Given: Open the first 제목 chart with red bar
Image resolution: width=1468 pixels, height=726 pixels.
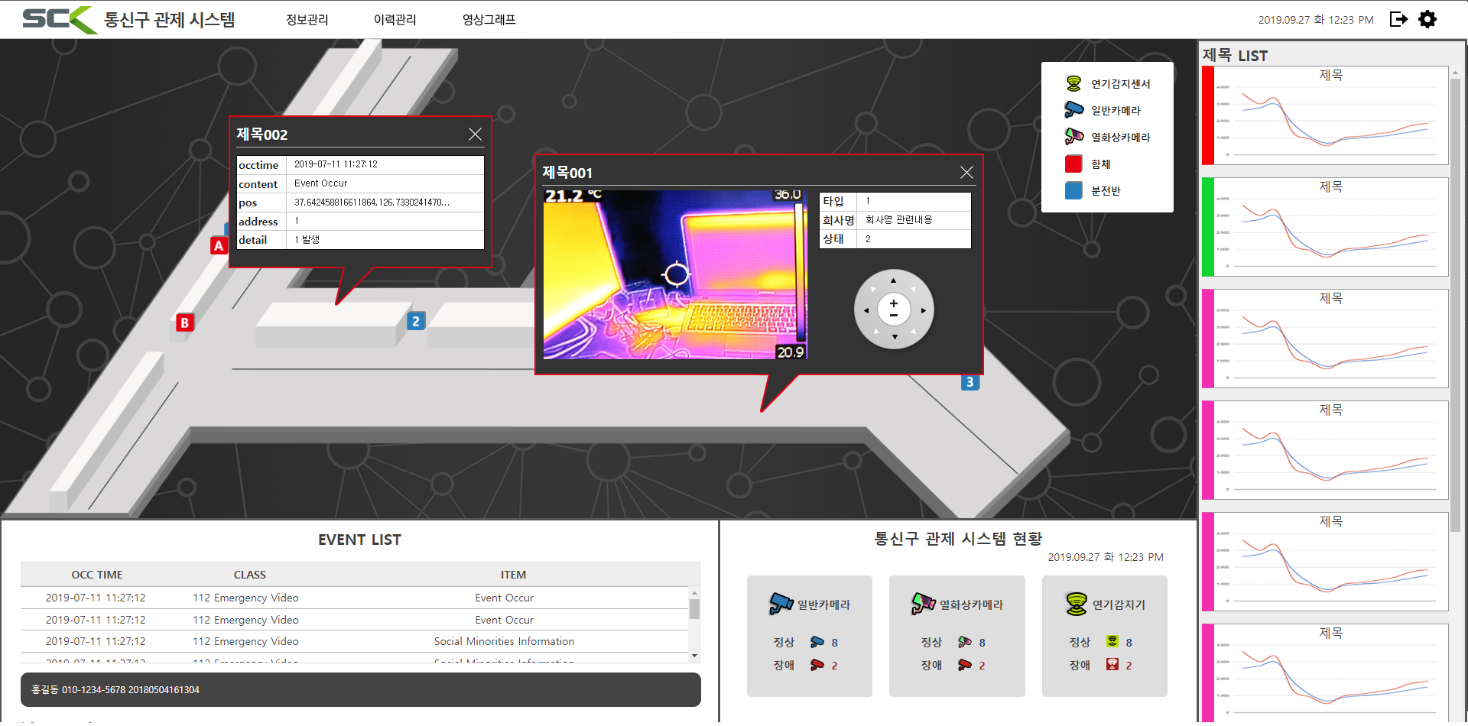Looking at the screenshot, I should click(x=1330, y=115).
